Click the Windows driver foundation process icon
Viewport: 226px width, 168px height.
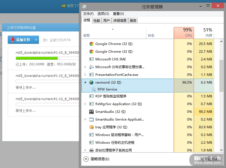tap(91, 135)
